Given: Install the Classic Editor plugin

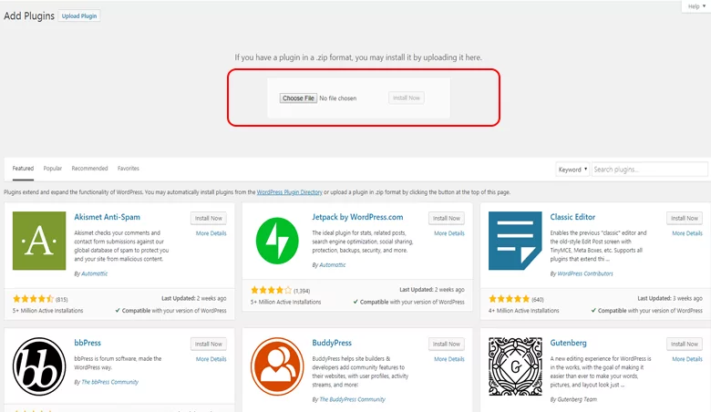Looking at the screenshot, I should click(x=685, y=218).
